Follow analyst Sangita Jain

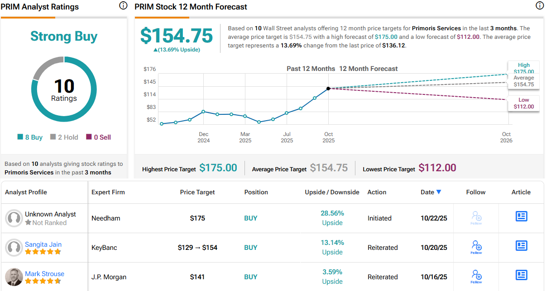(476, 247)
